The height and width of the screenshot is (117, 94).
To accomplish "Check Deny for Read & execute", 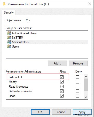I will pyautogui.click(x=77, y=86).
